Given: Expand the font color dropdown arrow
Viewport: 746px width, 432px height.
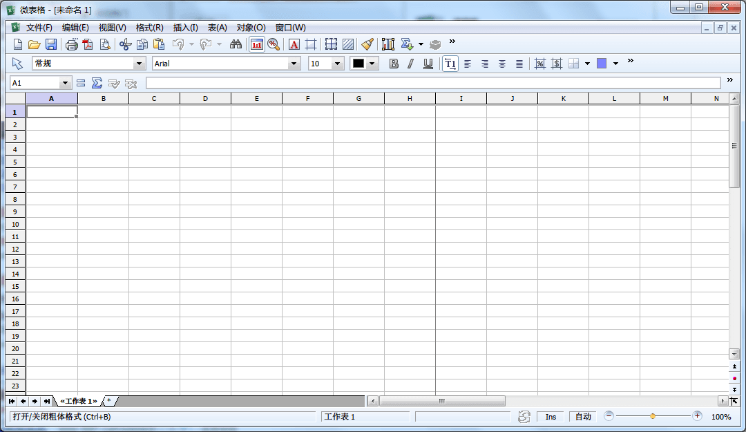Looking at the screenshot, I should coord(372,64).
